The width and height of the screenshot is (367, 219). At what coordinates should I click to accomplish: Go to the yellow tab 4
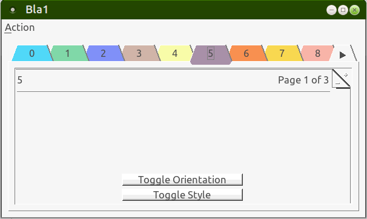175,53
